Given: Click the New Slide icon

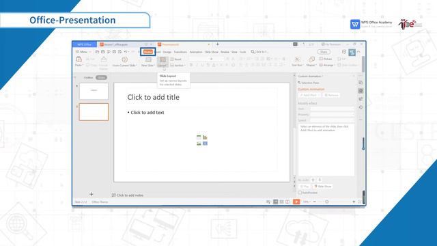Looking at the screenshot, I should [149, 59].
